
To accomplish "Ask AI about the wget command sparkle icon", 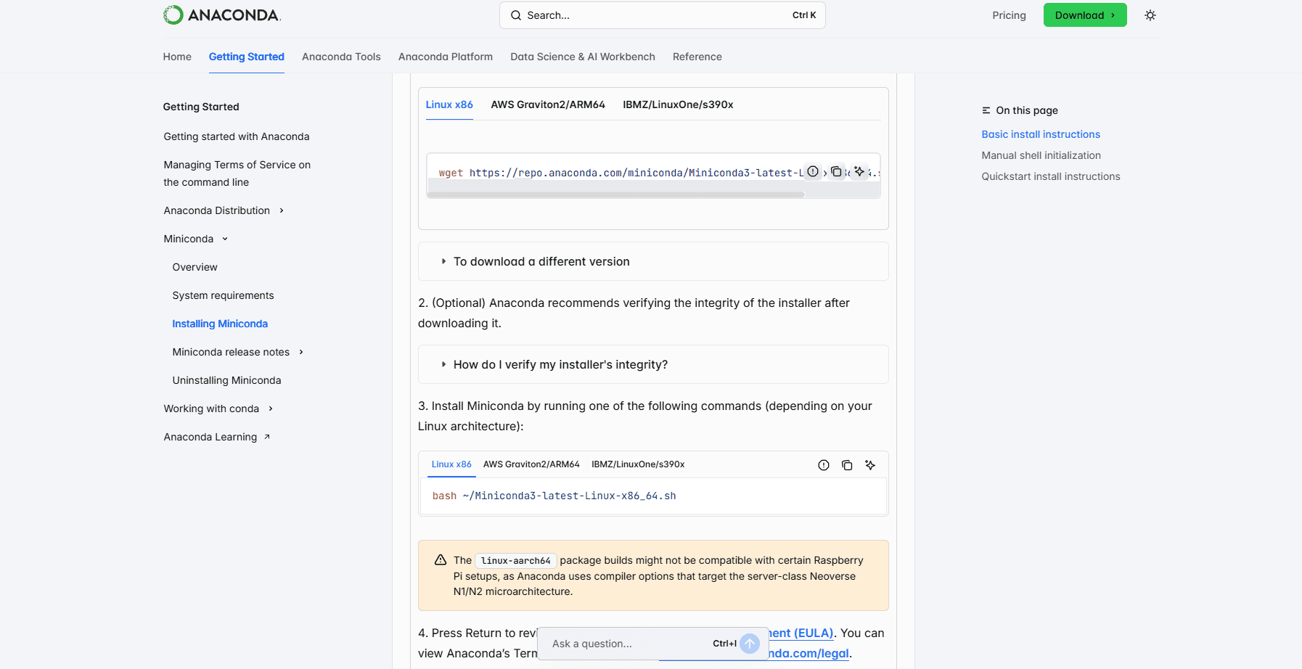I will coord(859,171).
